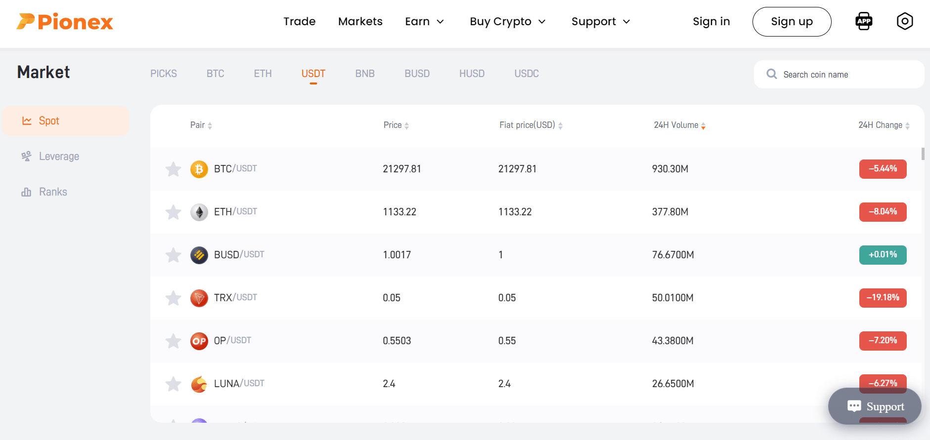Screen dimensions: 930x440
Task: Click the Sign in link
Action: click(x=711, y=22)
